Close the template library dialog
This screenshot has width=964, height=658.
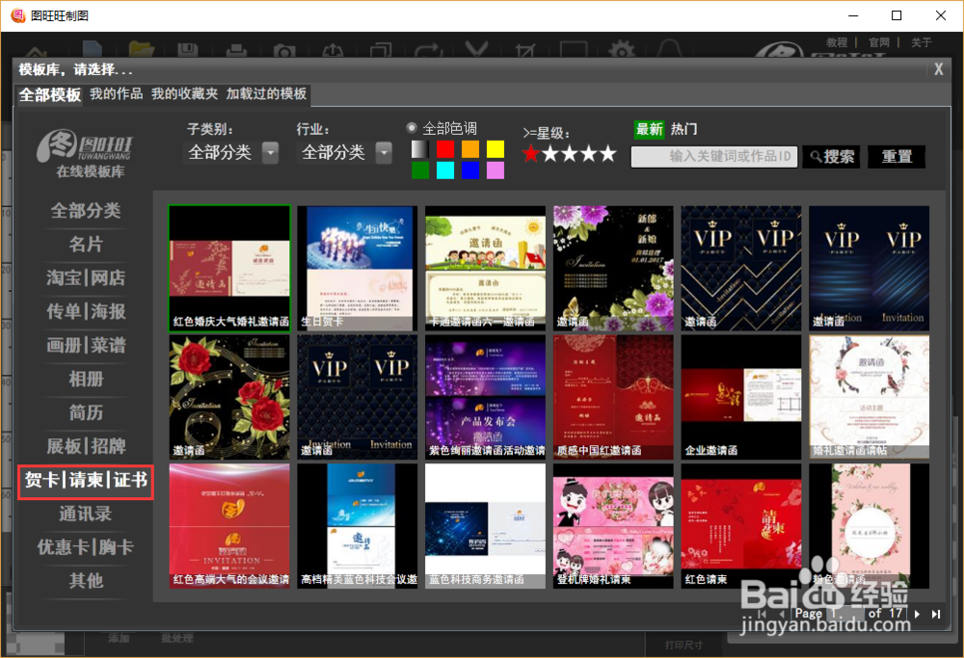tap(938, 69)
